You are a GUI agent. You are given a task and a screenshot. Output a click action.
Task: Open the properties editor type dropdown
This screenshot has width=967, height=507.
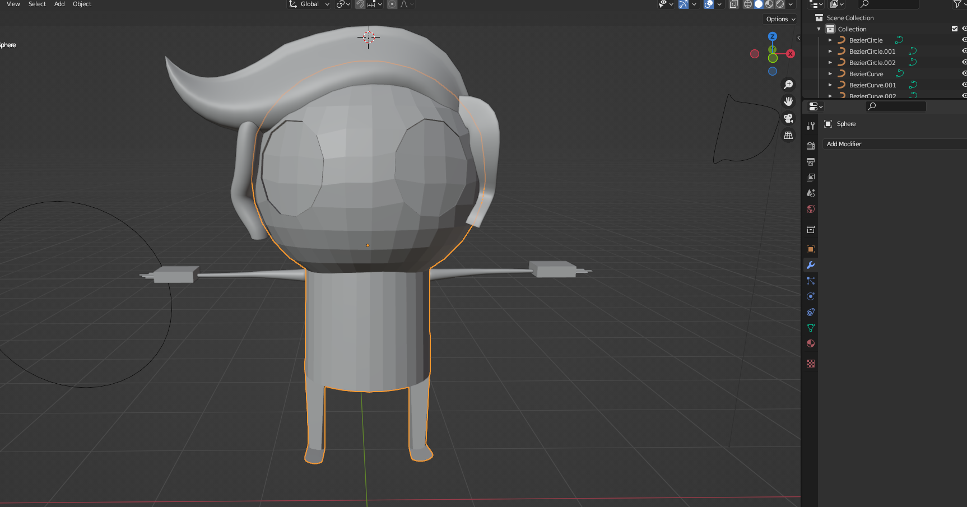[816, 106]
